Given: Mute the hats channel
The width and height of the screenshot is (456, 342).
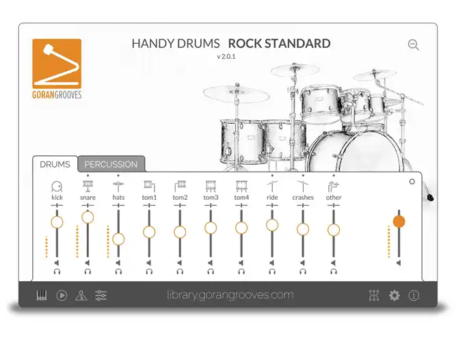Looking at the screenshot, I should pyautogui.click(x=118, y=263).
